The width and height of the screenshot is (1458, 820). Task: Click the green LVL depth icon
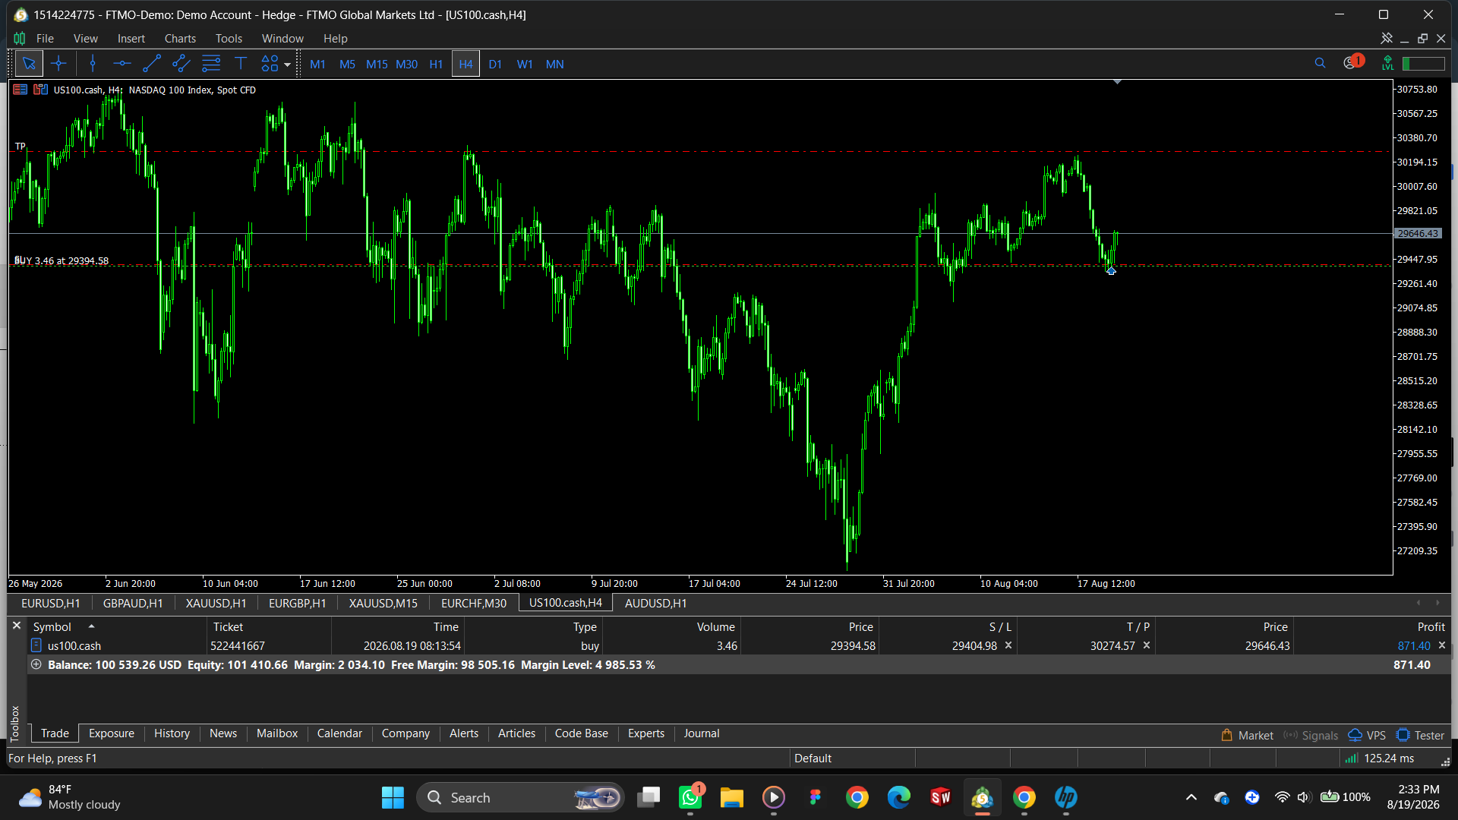[1388, 64]
